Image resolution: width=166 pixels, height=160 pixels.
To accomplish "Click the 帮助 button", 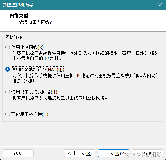I will 18,153.
